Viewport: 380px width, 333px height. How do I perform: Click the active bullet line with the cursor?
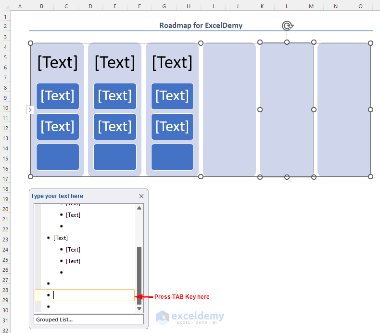85,295
